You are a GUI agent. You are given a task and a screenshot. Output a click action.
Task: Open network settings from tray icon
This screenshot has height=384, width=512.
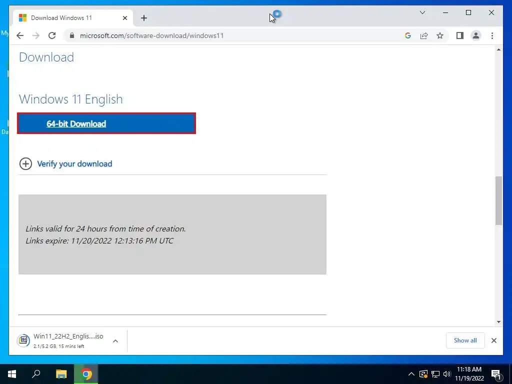pos(435,374)
